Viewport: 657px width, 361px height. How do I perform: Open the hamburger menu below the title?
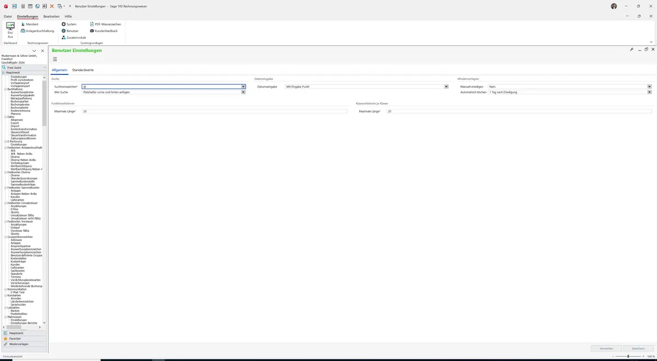[x=55, y=59]
